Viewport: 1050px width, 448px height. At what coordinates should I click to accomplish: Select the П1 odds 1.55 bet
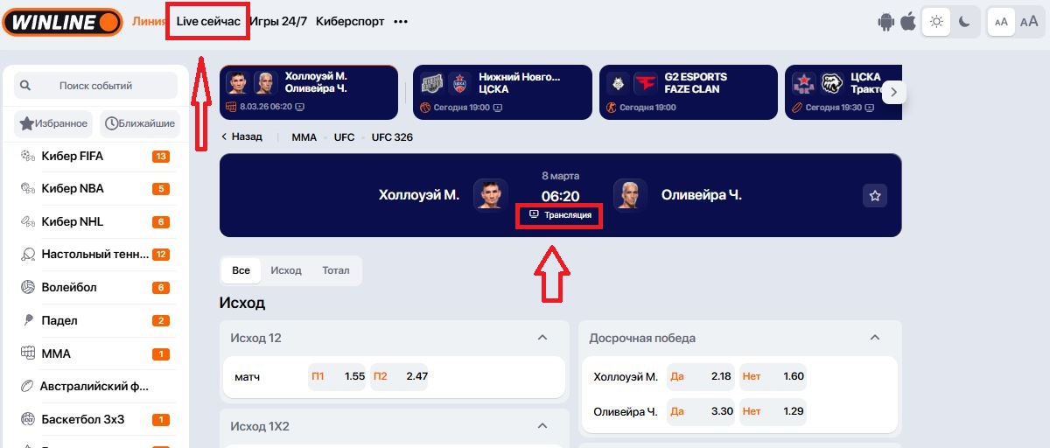tap(338, 376)
